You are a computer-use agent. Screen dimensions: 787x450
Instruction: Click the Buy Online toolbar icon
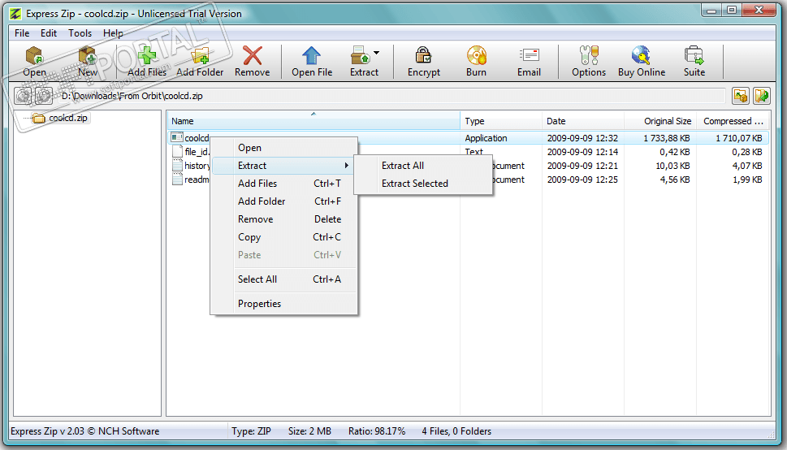[x=641, y=56]
